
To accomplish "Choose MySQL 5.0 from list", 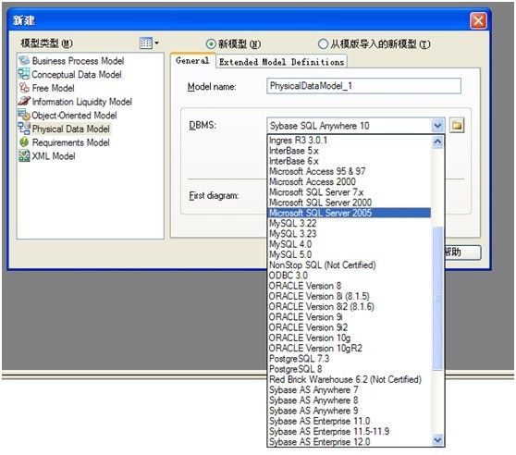I will point(350,254).
